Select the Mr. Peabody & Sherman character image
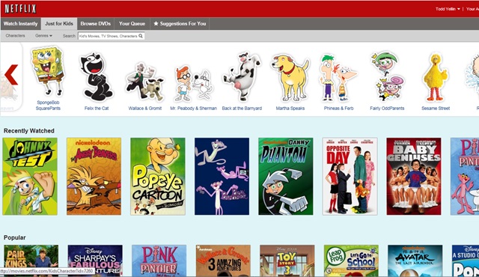 (193, 83)
